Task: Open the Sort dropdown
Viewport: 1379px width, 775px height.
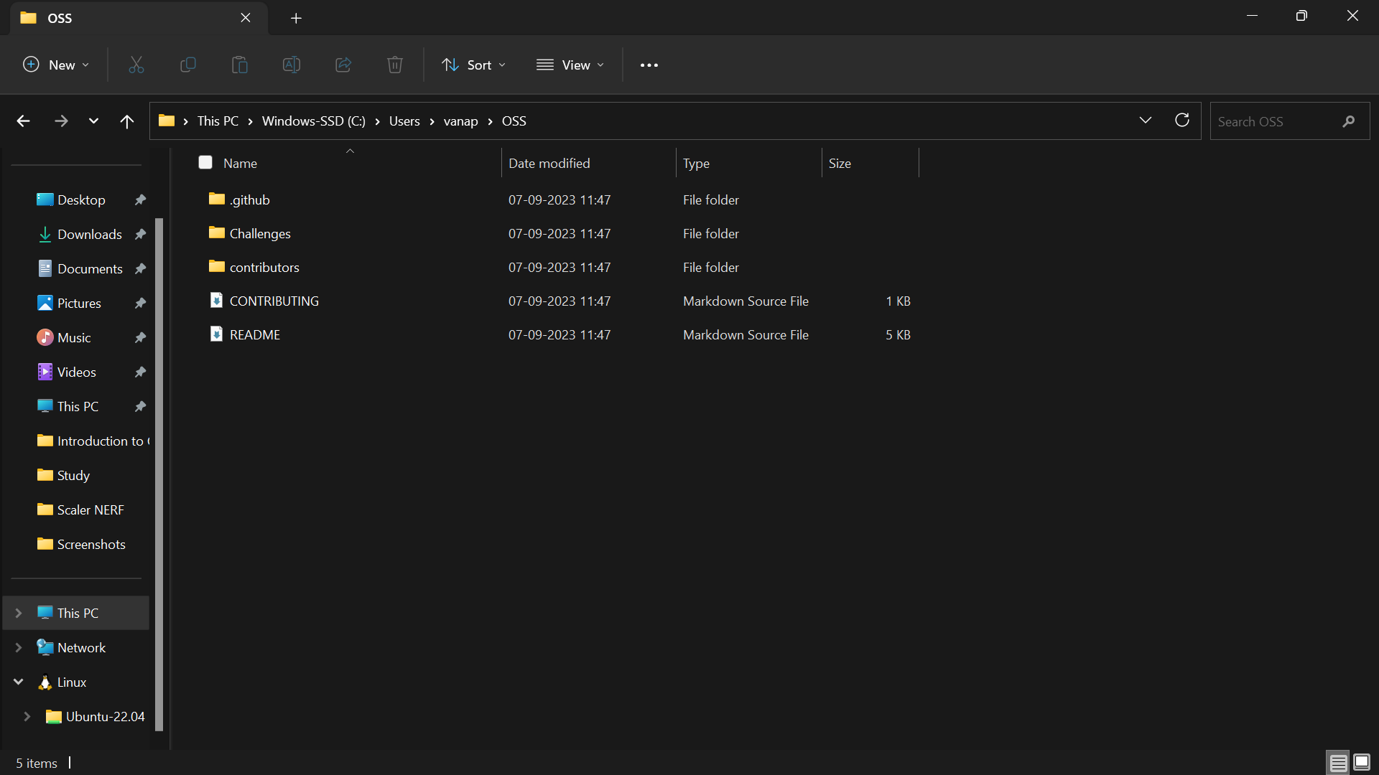Action: (x=474, y=65)
